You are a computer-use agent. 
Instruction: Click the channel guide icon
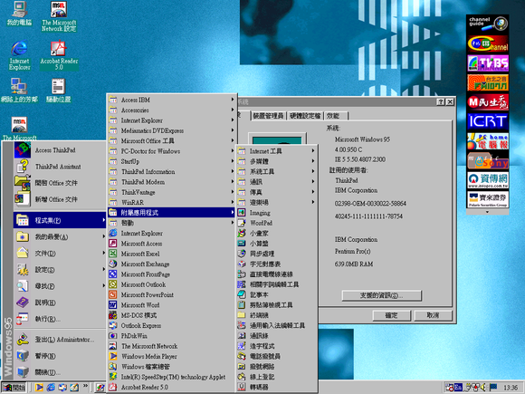[x=488, y=24]
